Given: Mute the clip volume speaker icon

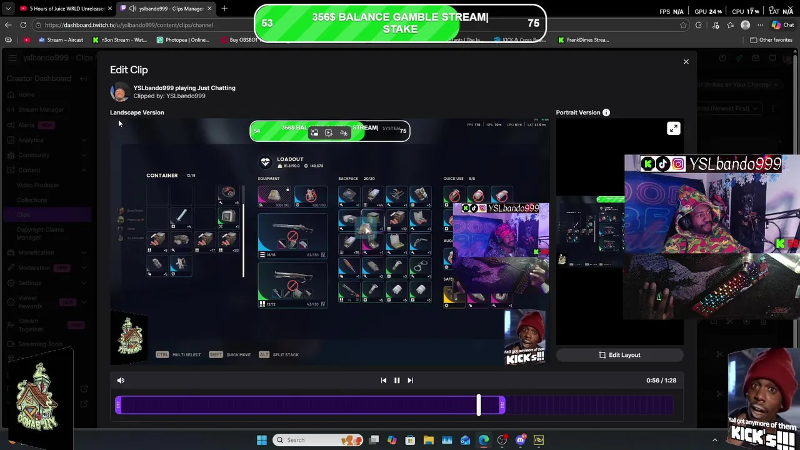Looking at the screenshot, I should click(x=121, y=380).
